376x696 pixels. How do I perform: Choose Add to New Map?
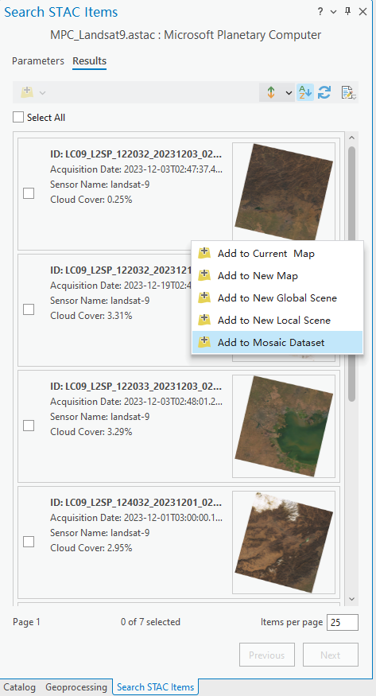coord(277,276)
